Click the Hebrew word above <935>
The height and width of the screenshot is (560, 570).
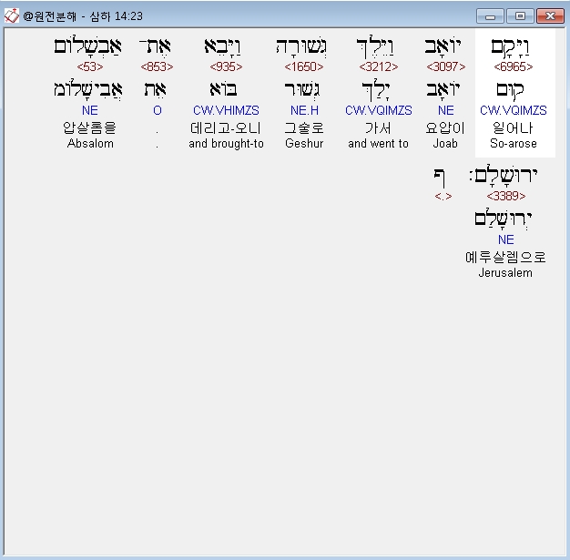pyautogui.click(x=222, y=47)
